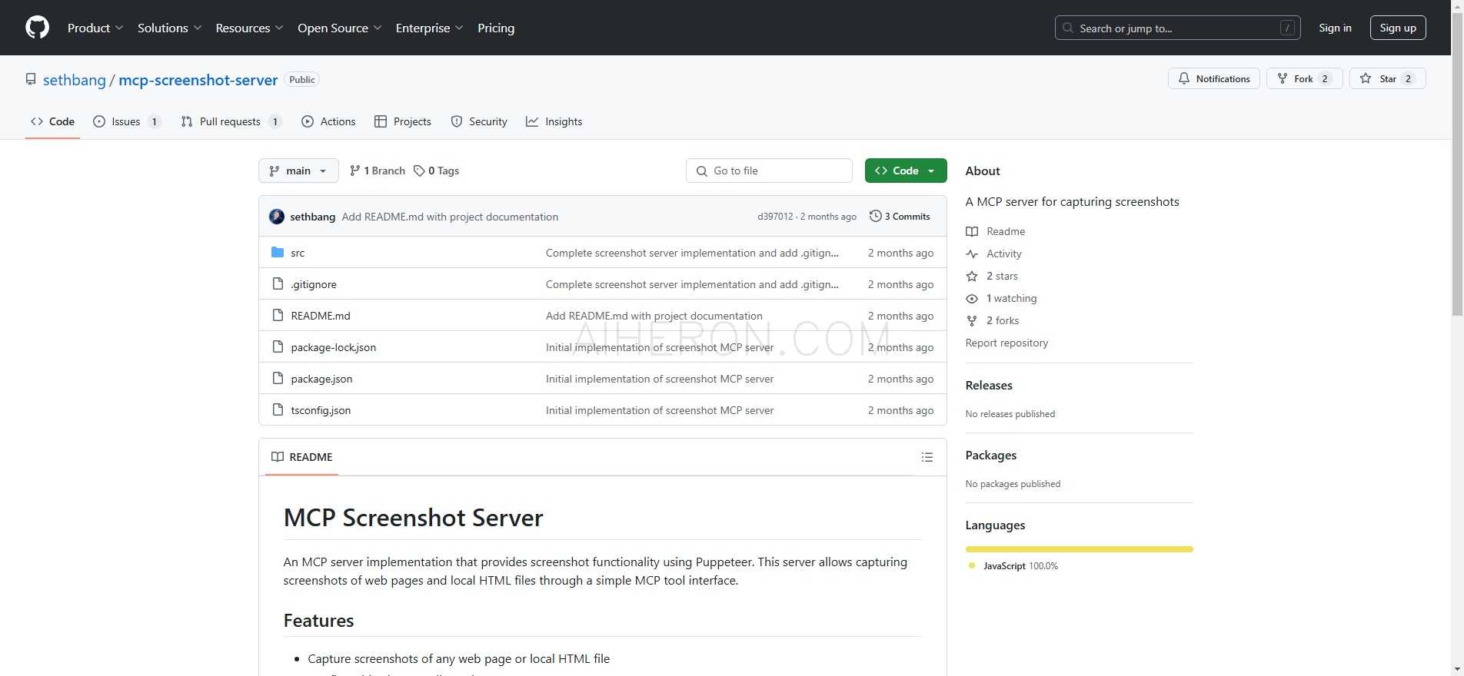This screenshot has height=676, width=1464.
Task: Click the package.json file icon
Action: point(278,379)
